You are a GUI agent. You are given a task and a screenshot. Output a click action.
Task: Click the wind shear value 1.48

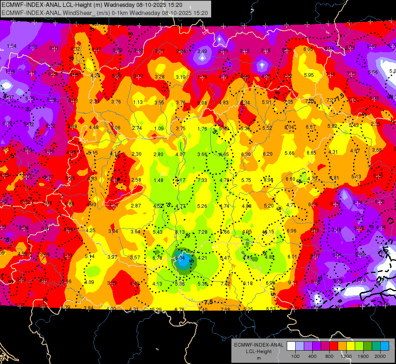point(158,180)
